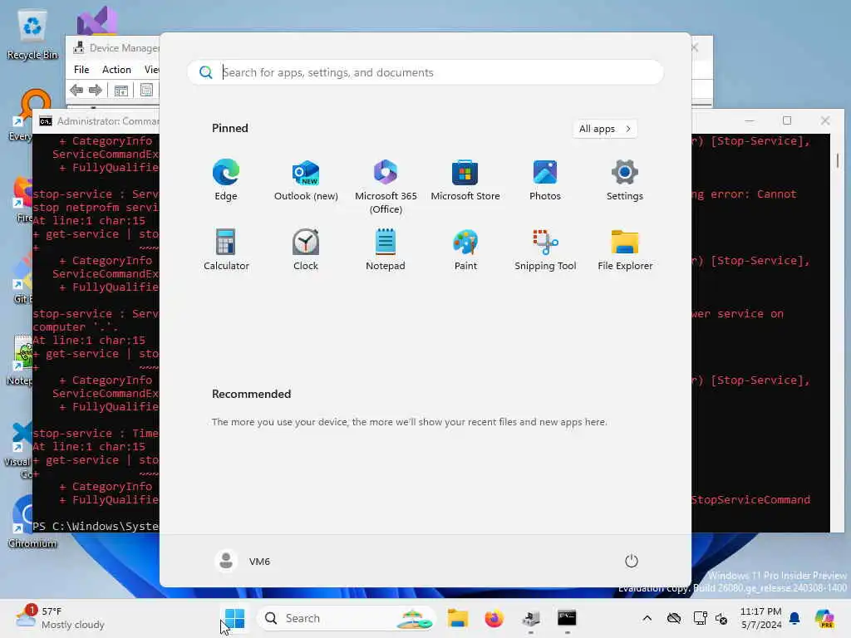Open Device Manager Action menu
Viewport: 851px width, 638px height.
(116, 70)
